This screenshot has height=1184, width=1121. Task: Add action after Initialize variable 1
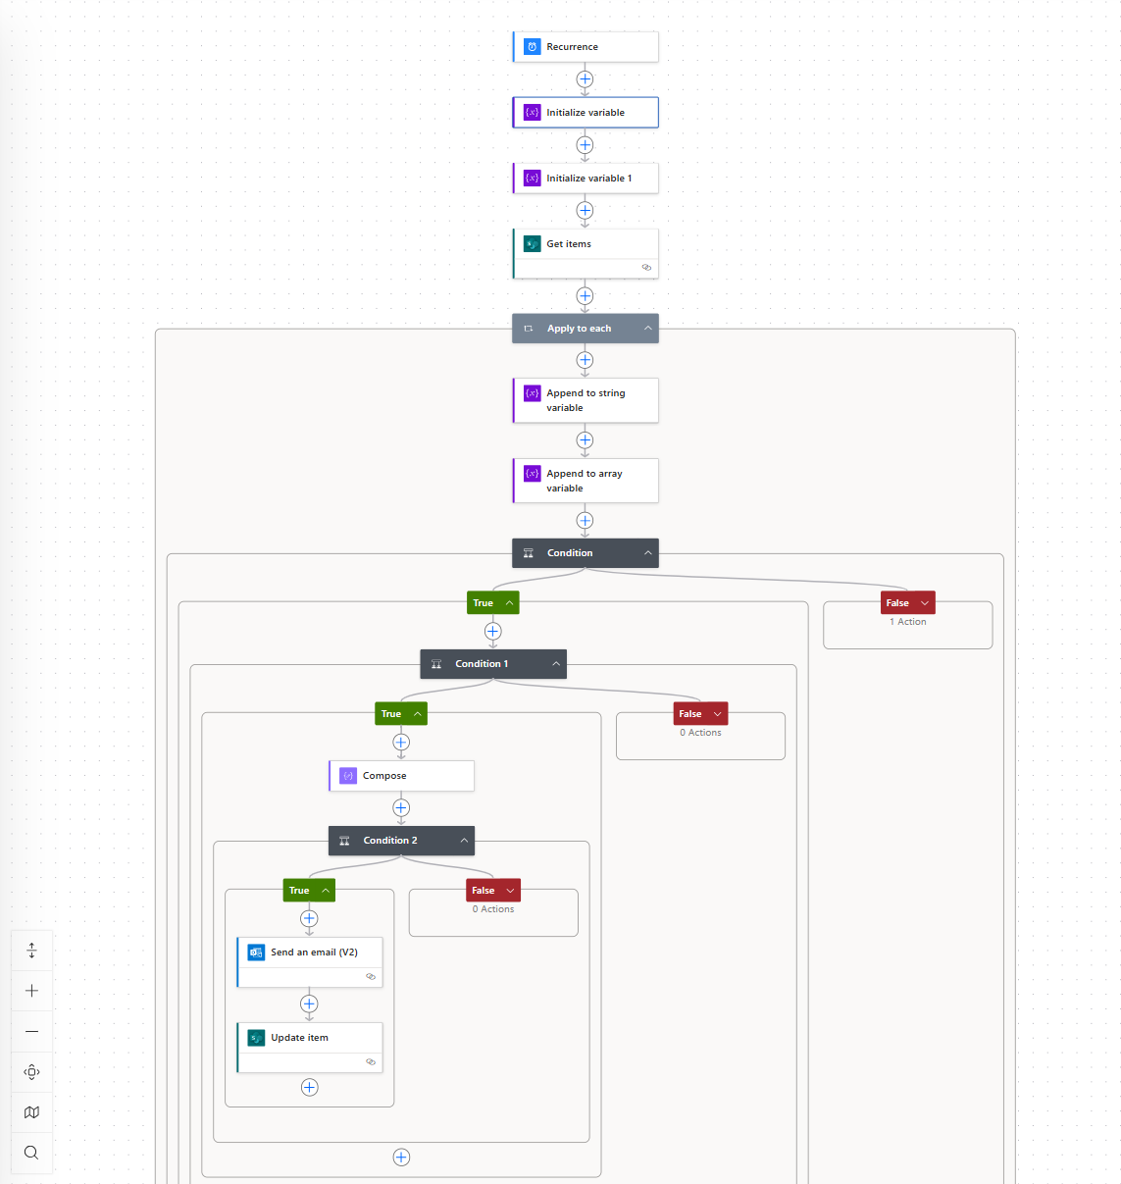[x=585, y=210]
